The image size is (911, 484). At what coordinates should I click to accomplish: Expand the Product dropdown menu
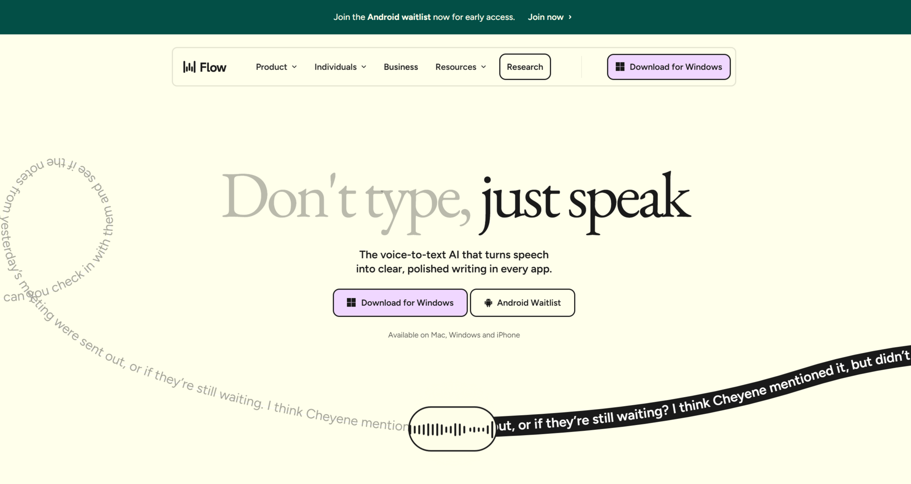coord(276,67)
